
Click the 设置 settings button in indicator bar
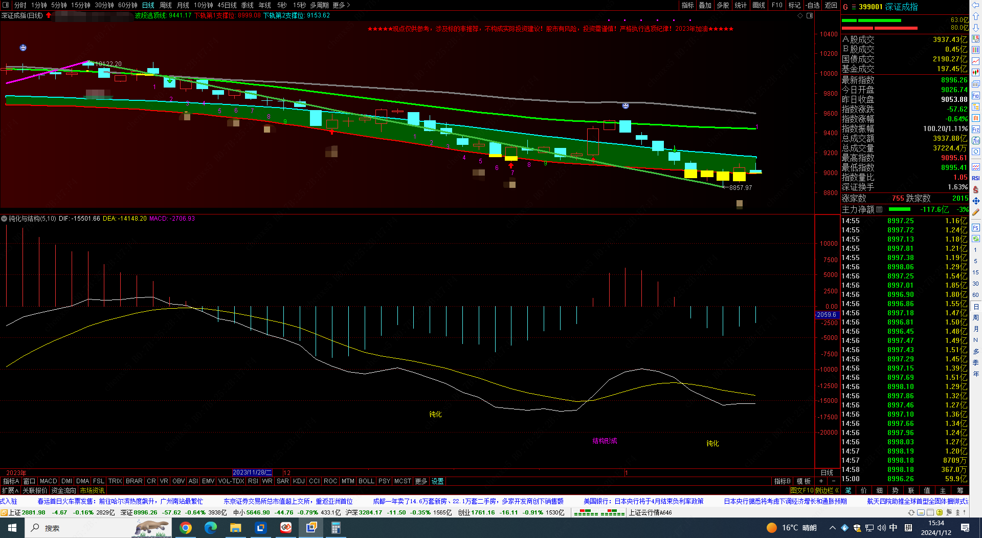pos(438,481)
